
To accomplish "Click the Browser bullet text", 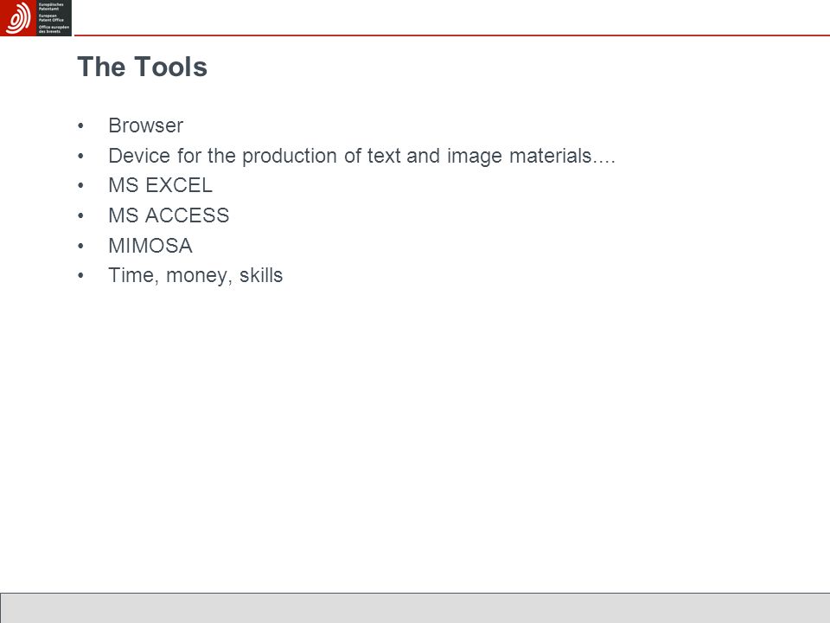I will [145, 125].
